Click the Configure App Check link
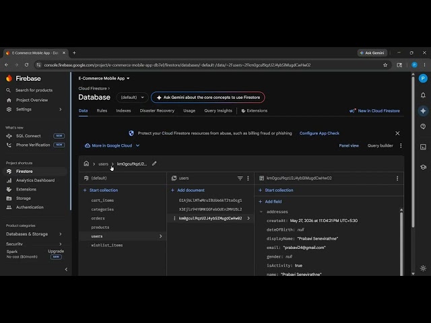The height and width of the screenshot is (323, 431). (319, 133)
